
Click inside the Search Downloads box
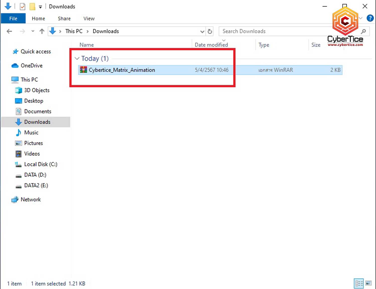[276, 31]
